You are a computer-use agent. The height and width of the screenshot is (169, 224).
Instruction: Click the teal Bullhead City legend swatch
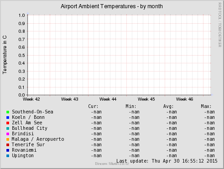tap(8, 128)
